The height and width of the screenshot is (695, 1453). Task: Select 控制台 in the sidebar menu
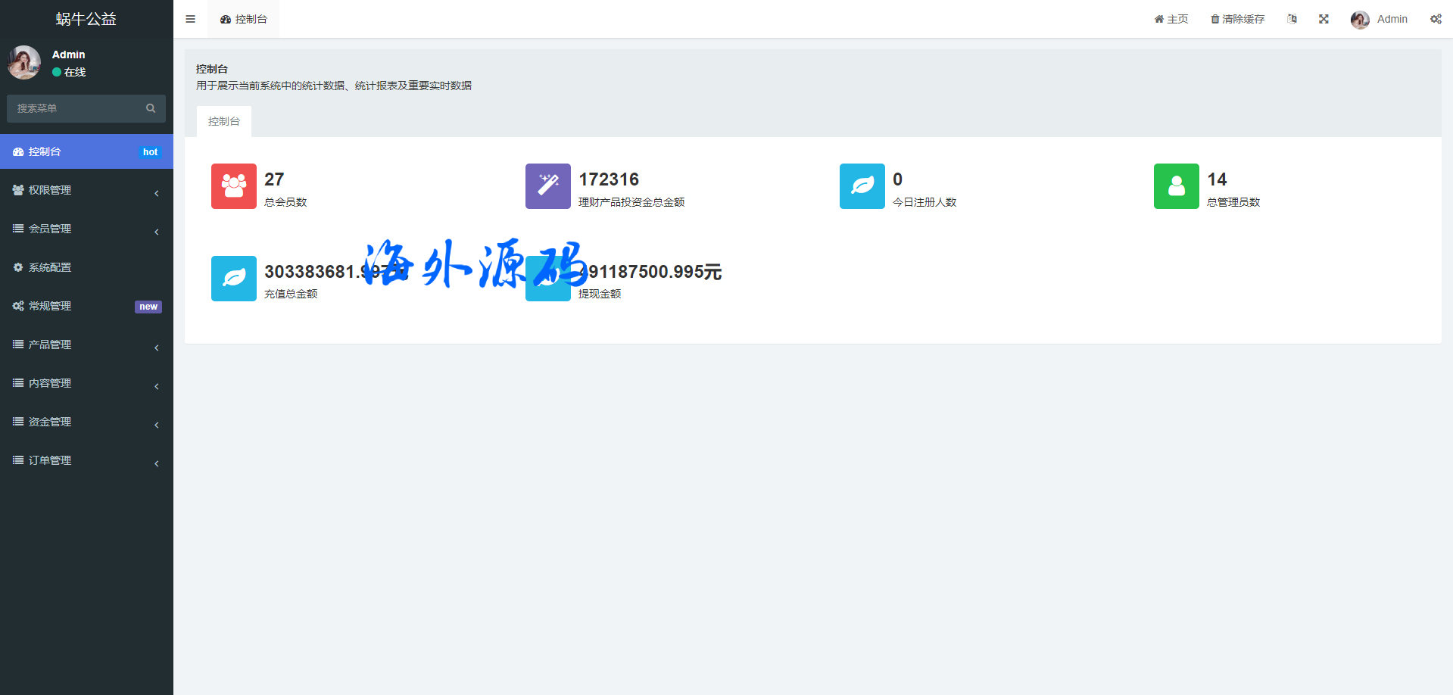pyautogui.click(x=86, y=151)
